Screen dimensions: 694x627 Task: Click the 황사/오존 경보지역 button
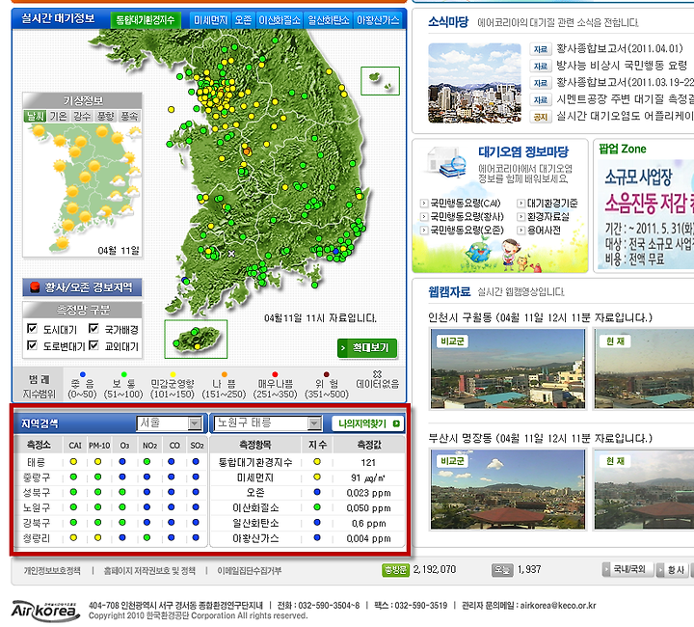82,287
